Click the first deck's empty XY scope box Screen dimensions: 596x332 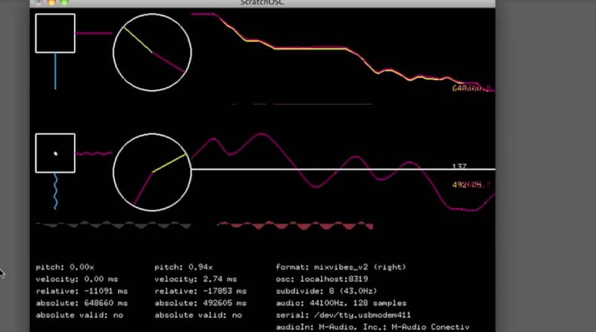coord(55,33)
